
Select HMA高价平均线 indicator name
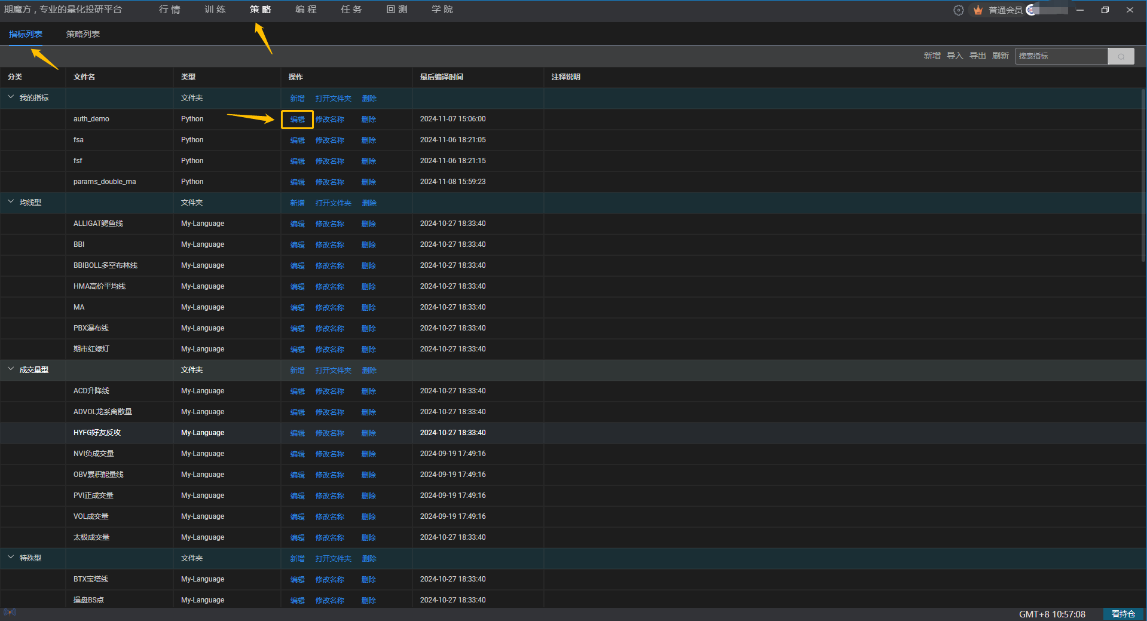[x=99, y=286]
